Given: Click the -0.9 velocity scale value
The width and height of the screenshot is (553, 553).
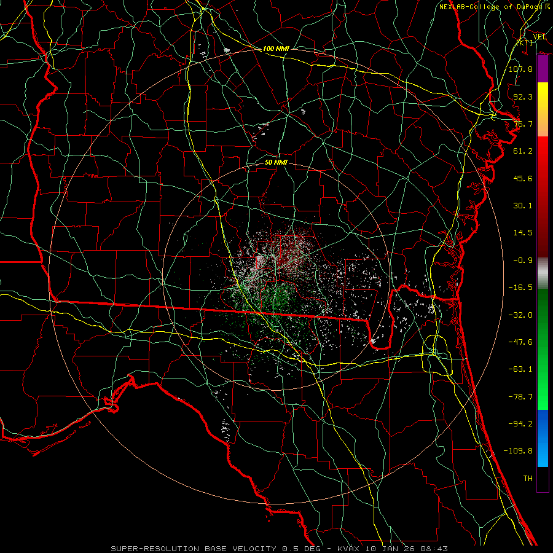Looking at the screenshot, I should [x=523, y=261].
